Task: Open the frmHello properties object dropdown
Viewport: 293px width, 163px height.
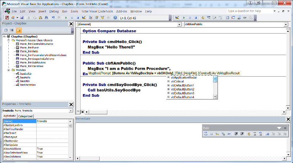Action: (x=71, y=111)
